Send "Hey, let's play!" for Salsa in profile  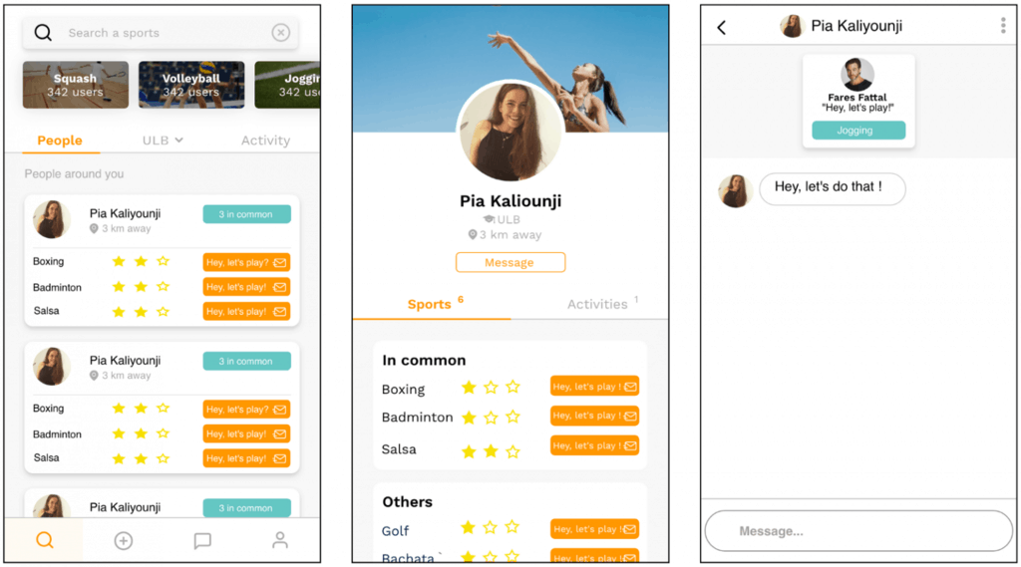tap(594, 445)
